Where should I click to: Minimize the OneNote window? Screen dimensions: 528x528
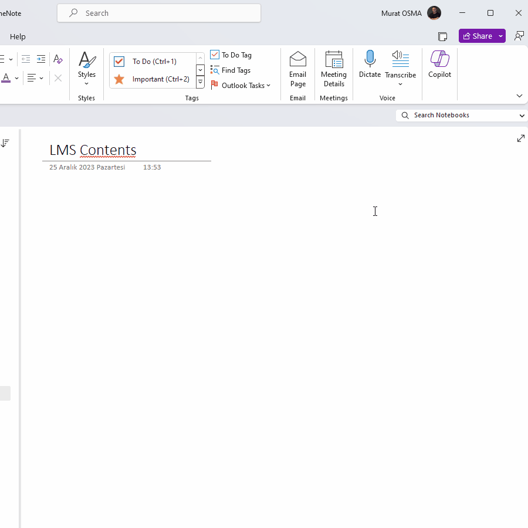[x=462, y=13]
